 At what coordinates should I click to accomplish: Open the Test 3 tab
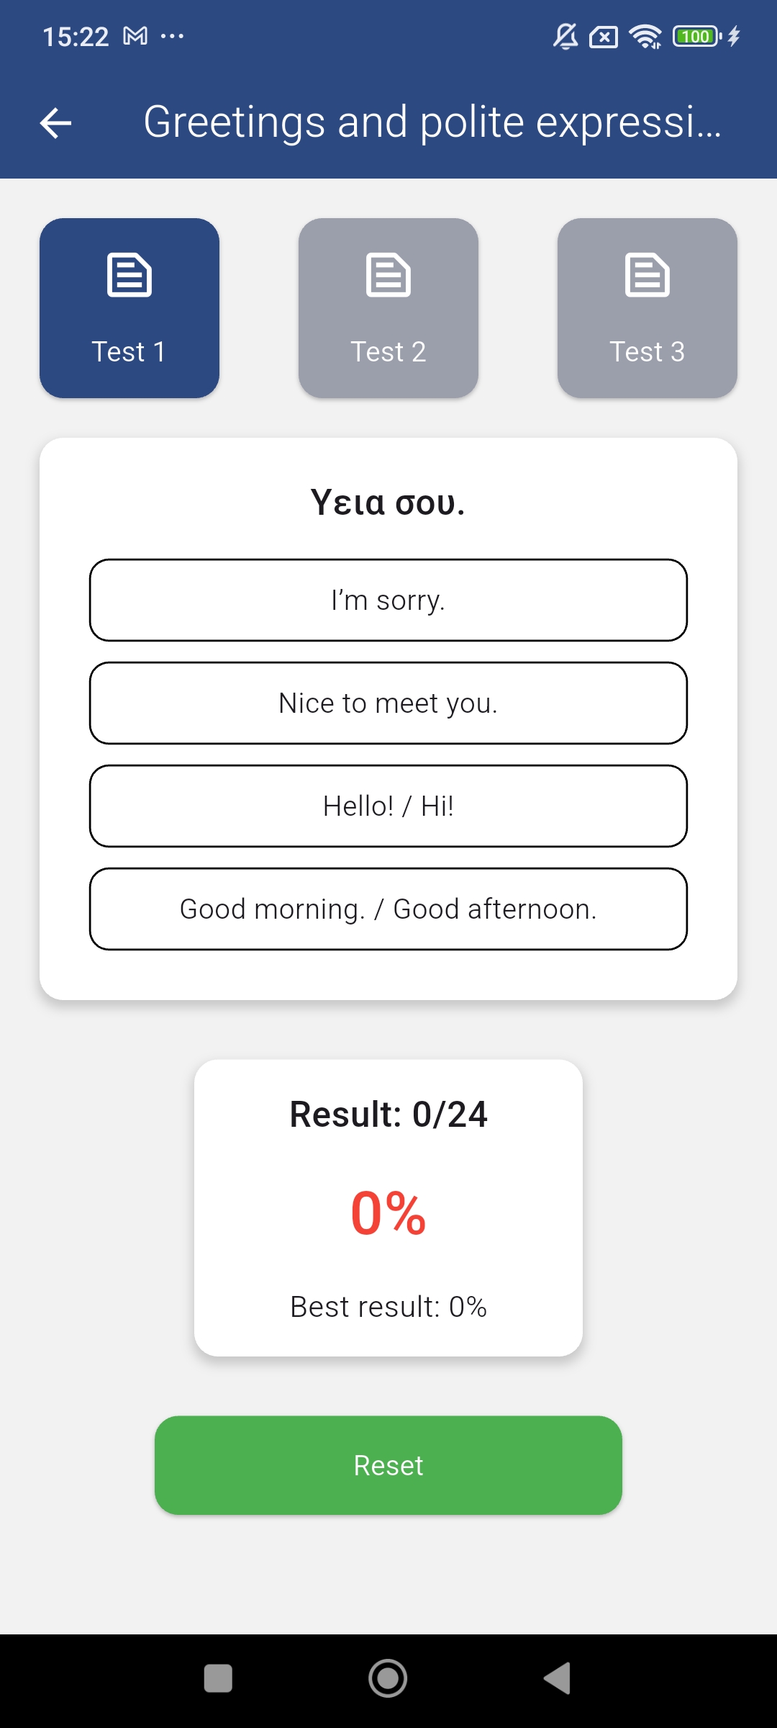tap(647, 308)
